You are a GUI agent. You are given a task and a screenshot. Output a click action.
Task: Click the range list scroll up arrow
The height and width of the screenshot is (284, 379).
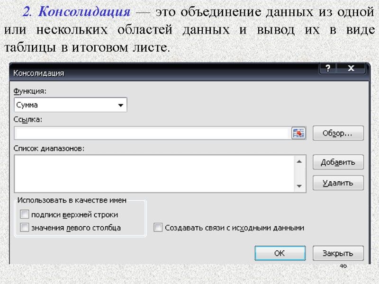[x=299, y=161]
